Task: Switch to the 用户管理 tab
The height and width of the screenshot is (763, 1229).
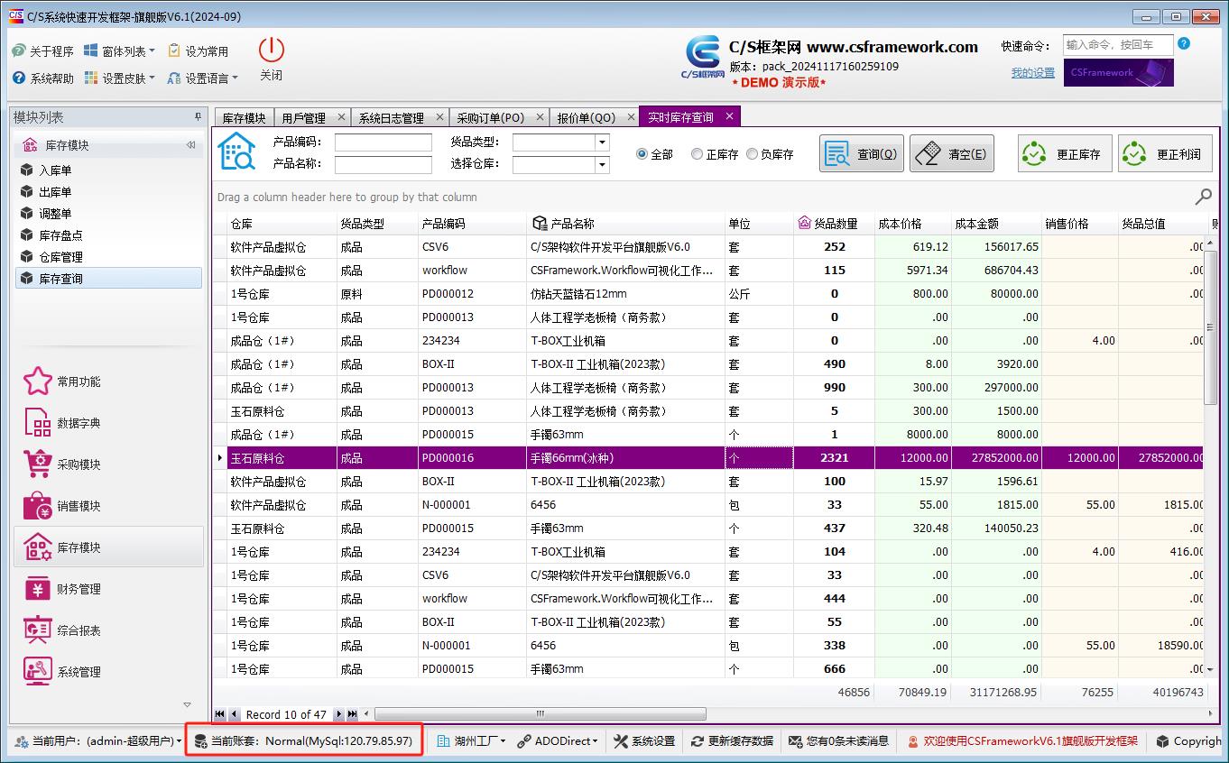Action: (x=303, y=118)
